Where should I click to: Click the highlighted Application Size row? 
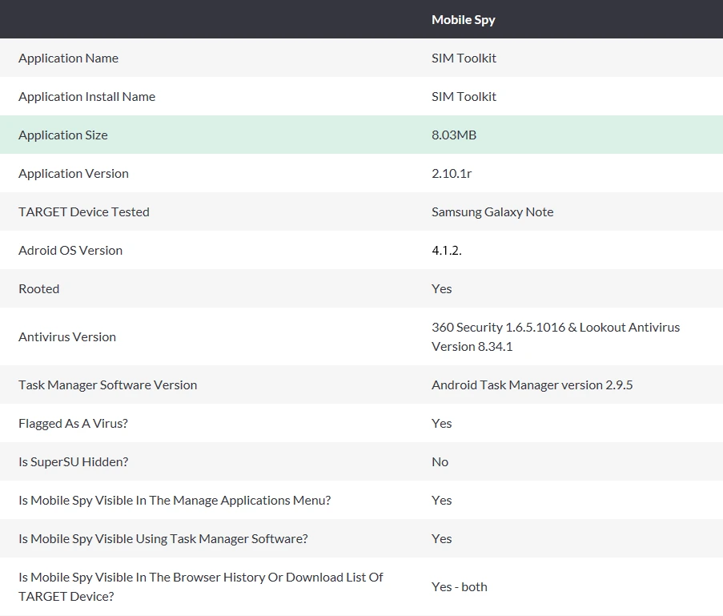click(x=362, y=135)
